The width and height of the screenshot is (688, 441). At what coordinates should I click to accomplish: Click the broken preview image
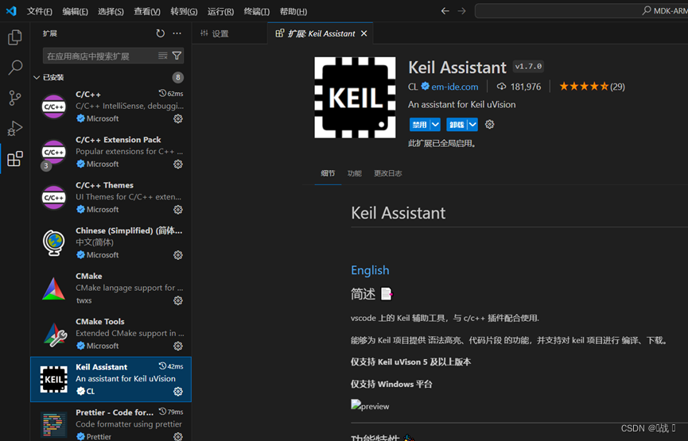[370, 405]
